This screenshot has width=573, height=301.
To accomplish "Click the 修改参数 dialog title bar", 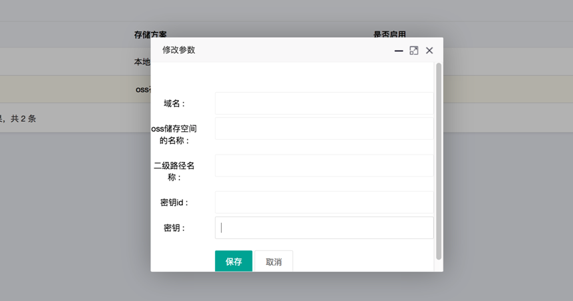I will [x=266, y=50].
